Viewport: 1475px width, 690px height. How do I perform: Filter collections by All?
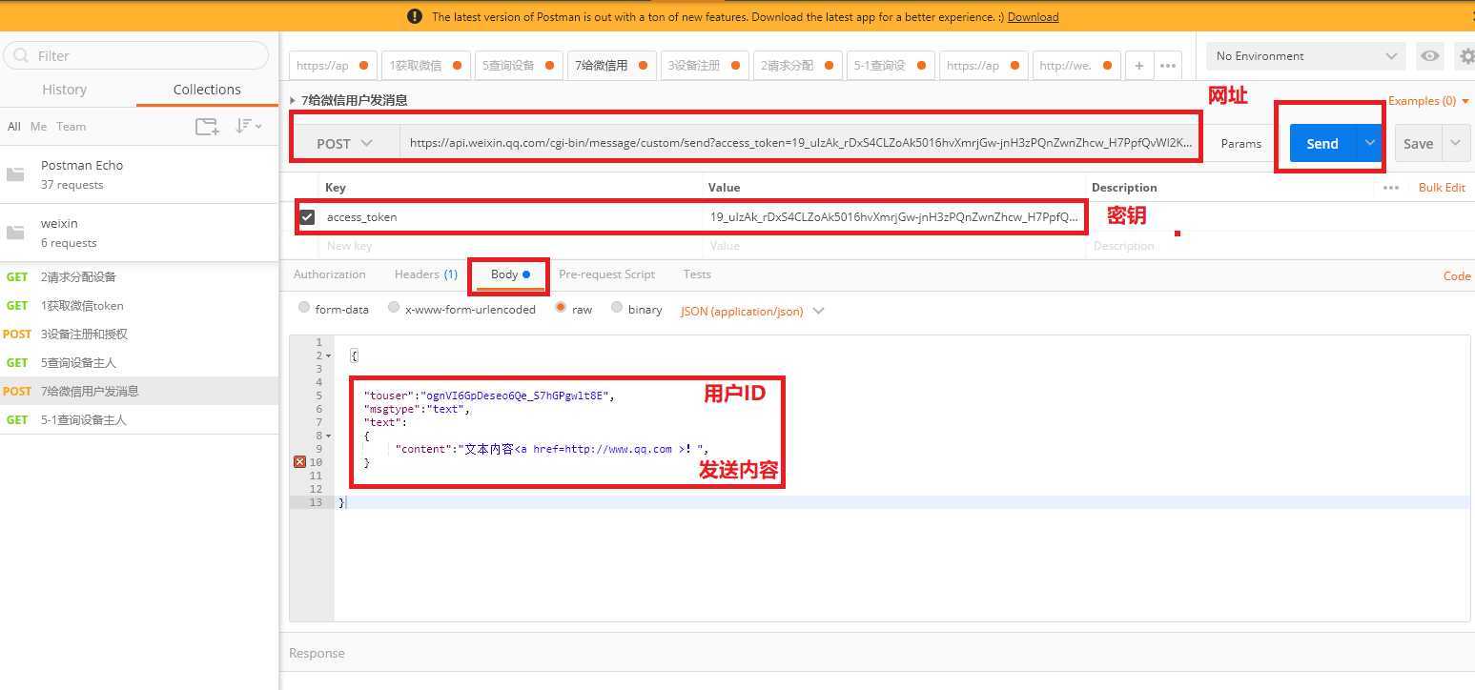pyautogui.click(x=14, y=126)
